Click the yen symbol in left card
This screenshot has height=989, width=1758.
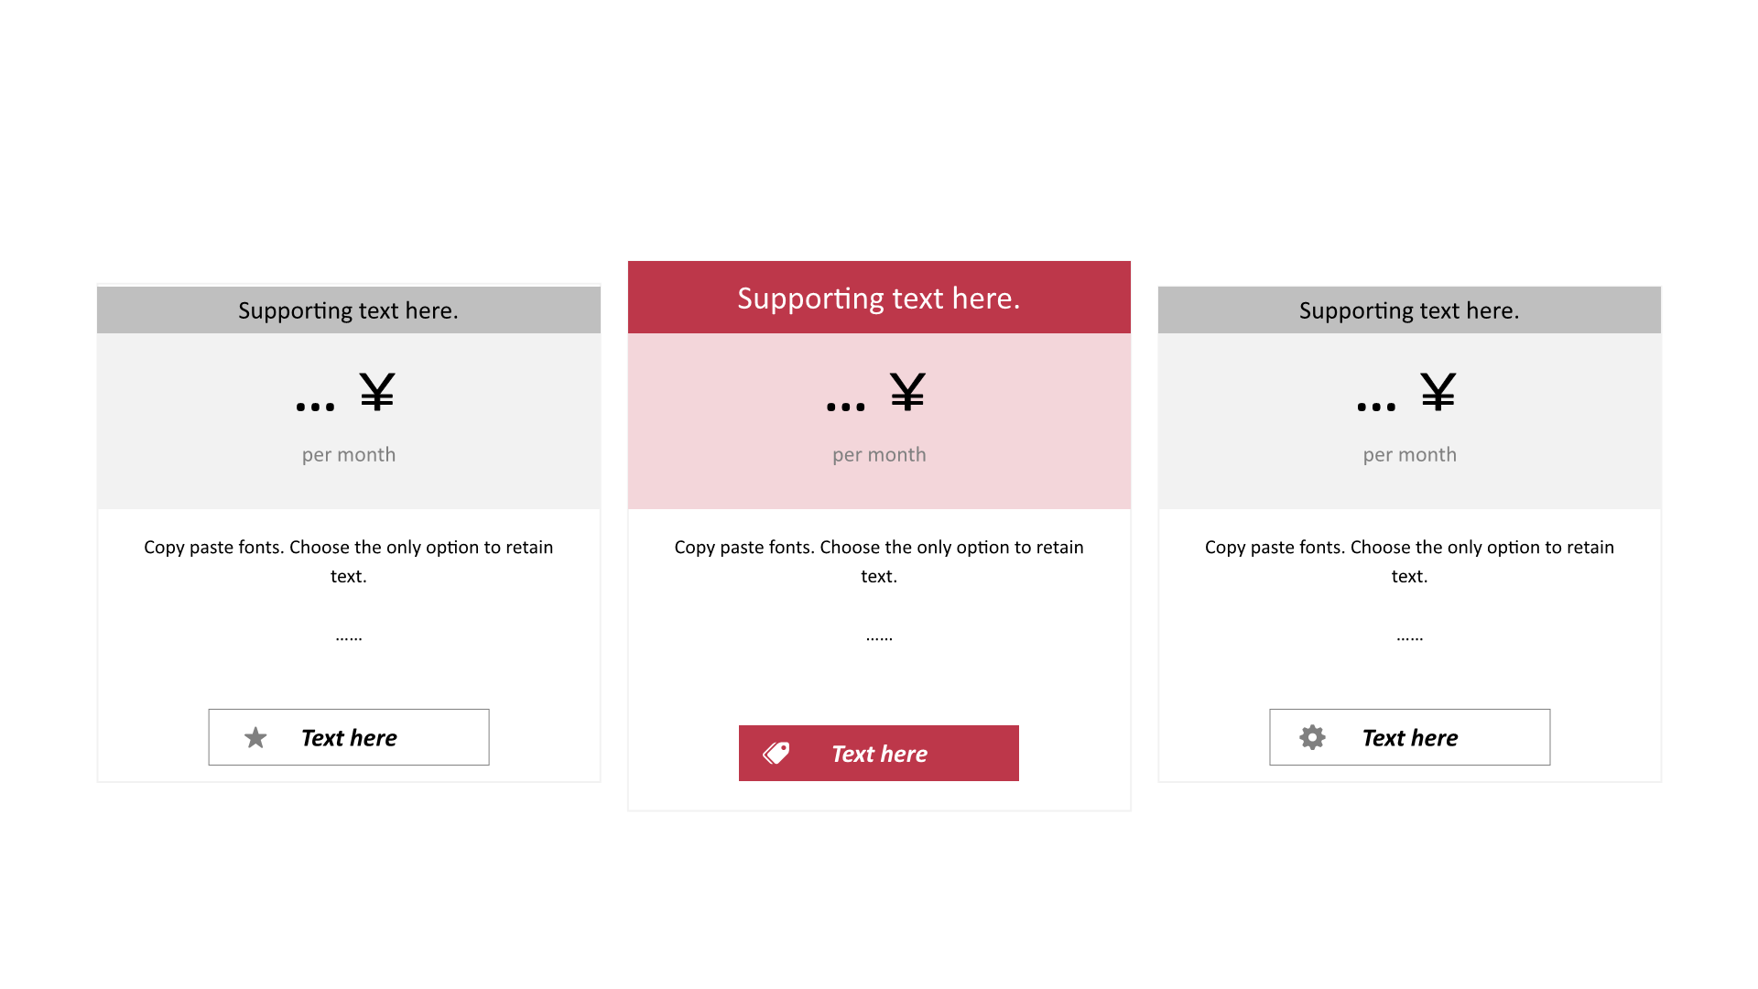[377, 392]
